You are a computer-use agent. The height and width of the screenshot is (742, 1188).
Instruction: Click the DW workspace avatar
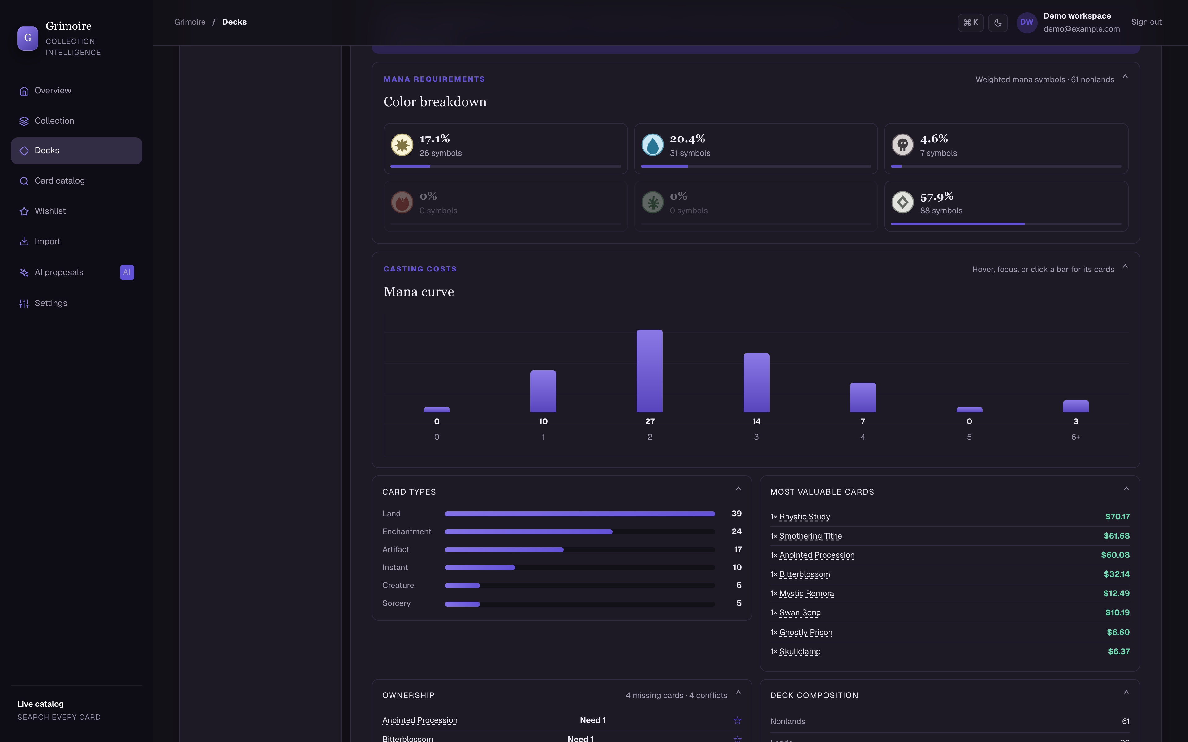coord(1027,23)
